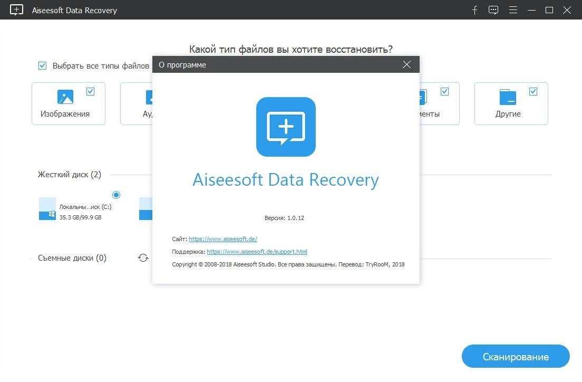The height and width of the screenshot is (382, 582).
Task: Select the Изображения picture icon
Action: tap(65, 97)
